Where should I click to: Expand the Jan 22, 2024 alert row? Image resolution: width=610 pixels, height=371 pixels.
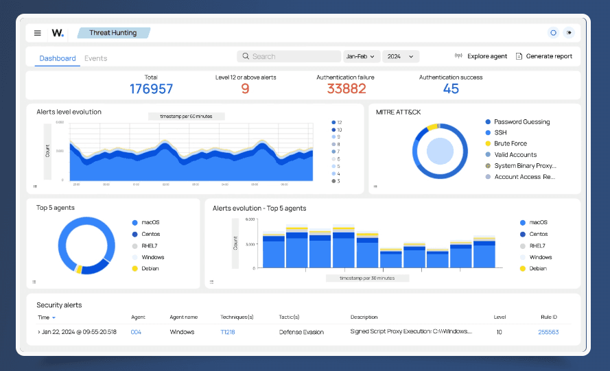point(38,332)
